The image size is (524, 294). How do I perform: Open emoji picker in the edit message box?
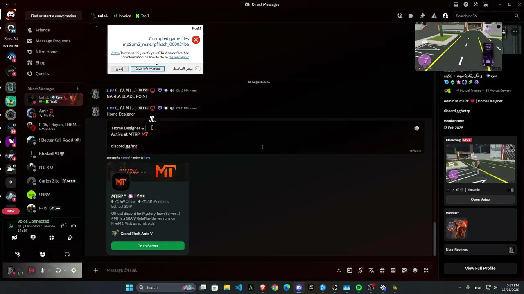point(417,128)
